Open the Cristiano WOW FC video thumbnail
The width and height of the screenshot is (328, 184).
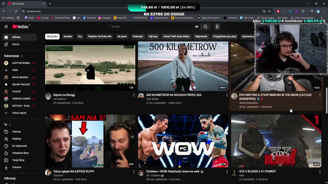(x=183, y=141)
